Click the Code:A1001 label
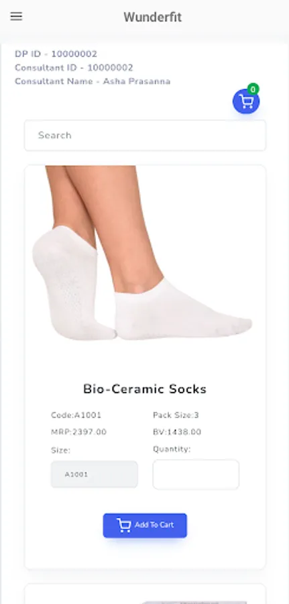This screenshot has width=289, height=604. point(76,415)
